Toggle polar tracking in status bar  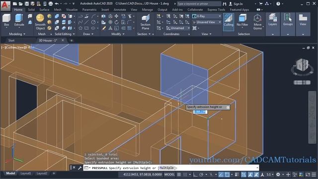[201, 175]
